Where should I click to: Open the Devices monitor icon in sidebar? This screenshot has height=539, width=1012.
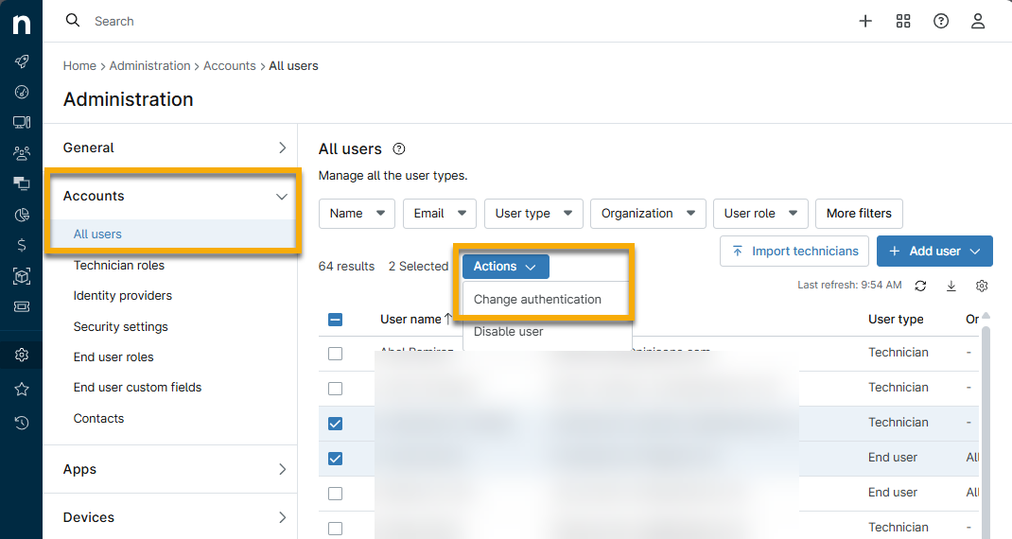[x=22, y=122]
